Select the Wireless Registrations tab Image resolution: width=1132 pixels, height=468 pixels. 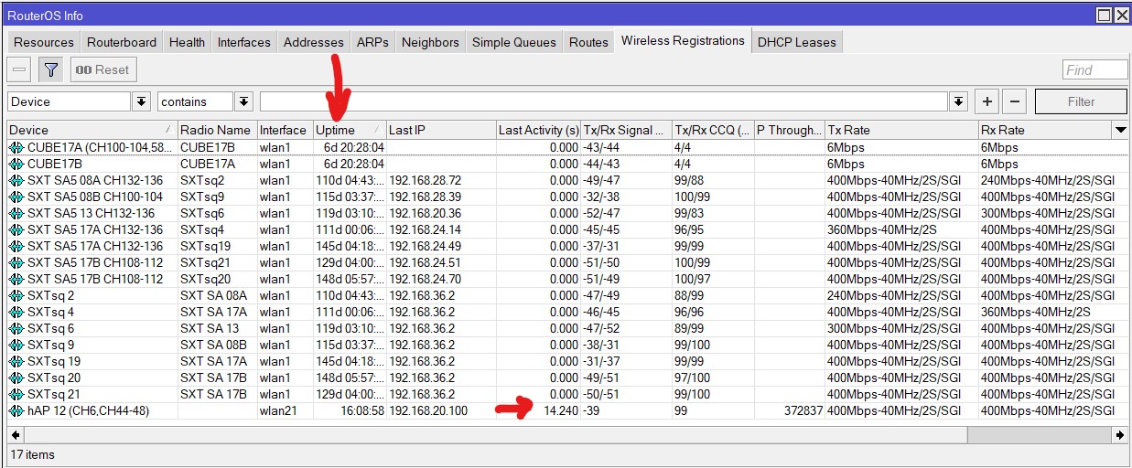[683, 40]
